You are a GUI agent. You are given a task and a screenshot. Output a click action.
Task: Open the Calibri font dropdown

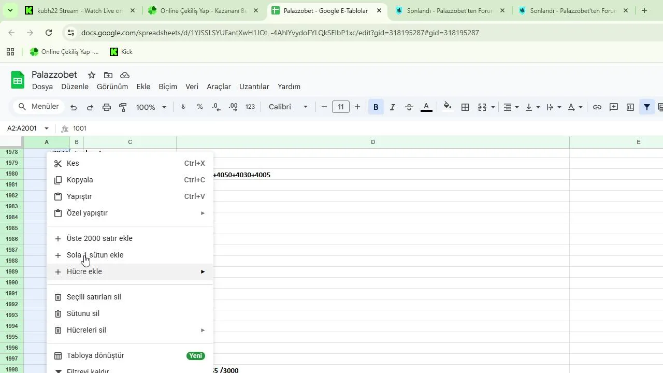click(288, 107)
